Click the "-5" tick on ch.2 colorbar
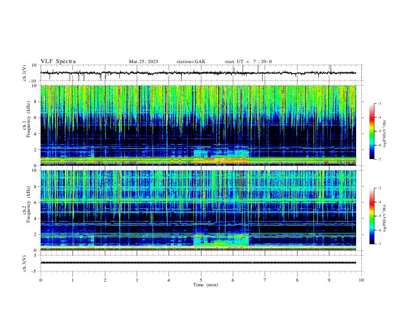 point(379,216)
